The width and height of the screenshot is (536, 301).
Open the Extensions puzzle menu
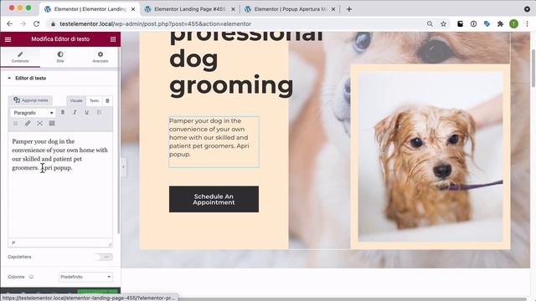[x=500, y=24]
